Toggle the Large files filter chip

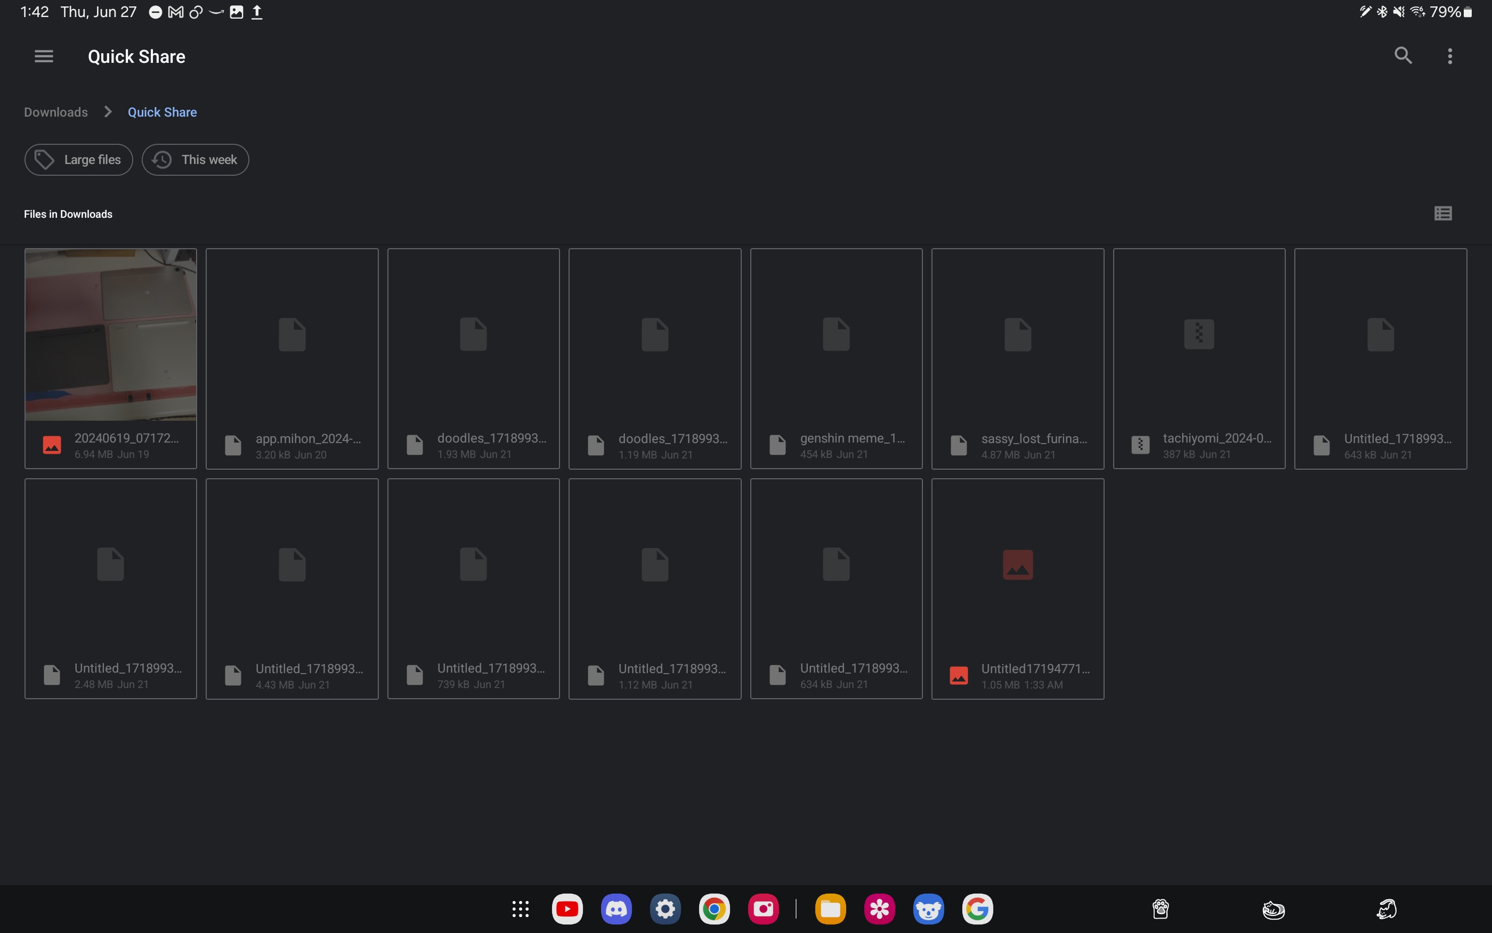coord(78,160)
